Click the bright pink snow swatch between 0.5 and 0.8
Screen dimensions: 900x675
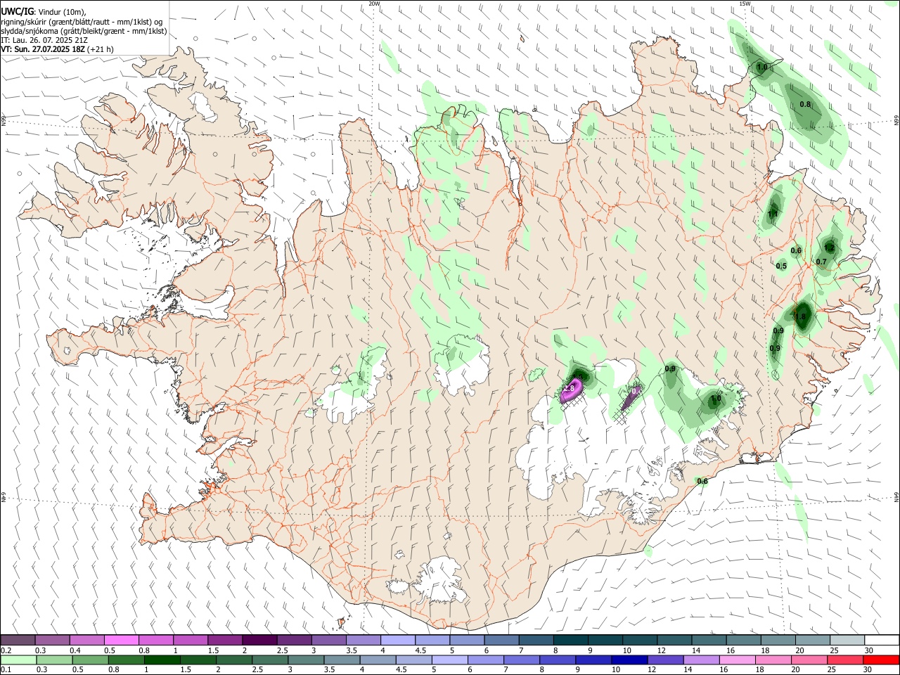coord(121,640)
